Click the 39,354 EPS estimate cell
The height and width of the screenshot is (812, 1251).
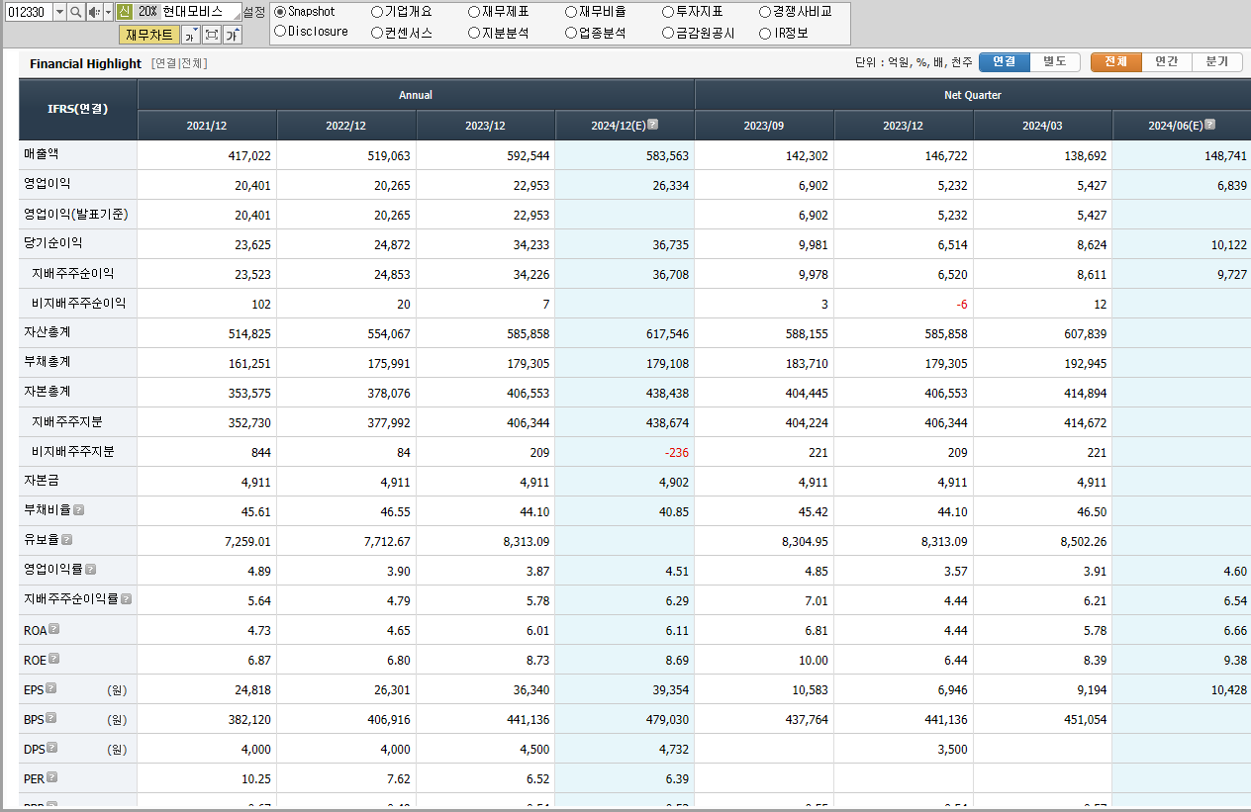(x=625, y=689)
